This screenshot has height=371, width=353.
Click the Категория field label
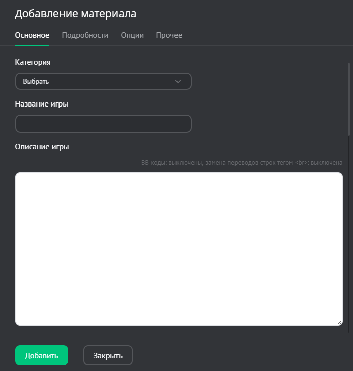pyautogui.click(x=33, y=62)
